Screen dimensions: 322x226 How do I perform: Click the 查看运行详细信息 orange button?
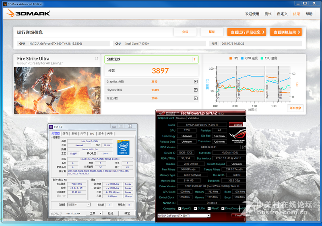247,32
